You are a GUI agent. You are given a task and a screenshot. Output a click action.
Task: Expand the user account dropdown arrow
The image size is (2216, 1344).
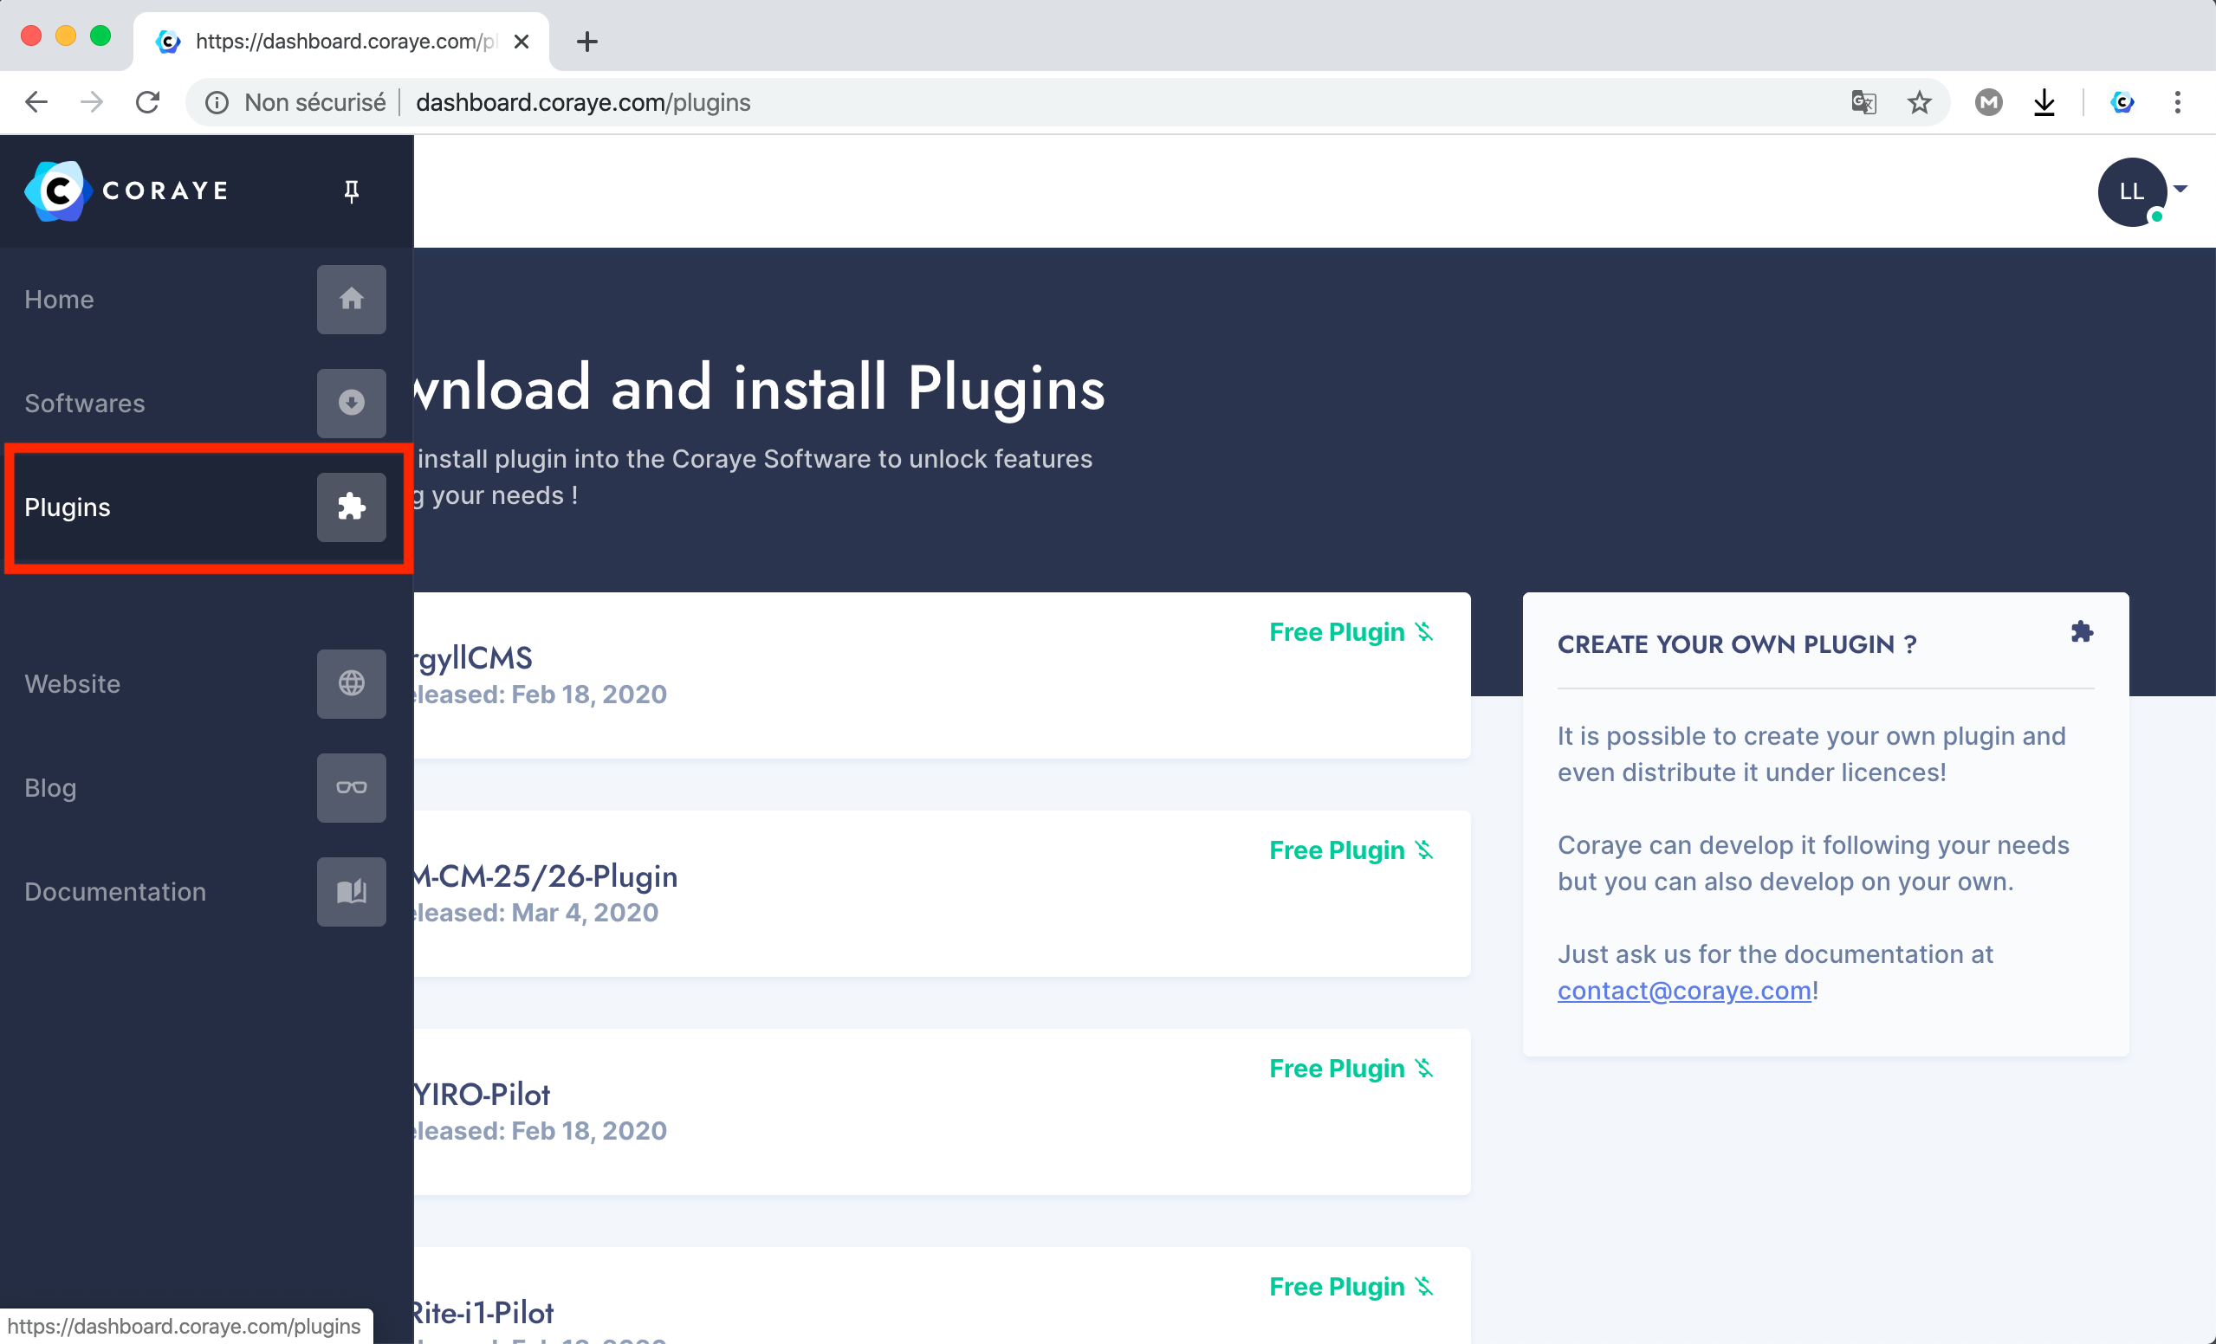click(2180, 189)
